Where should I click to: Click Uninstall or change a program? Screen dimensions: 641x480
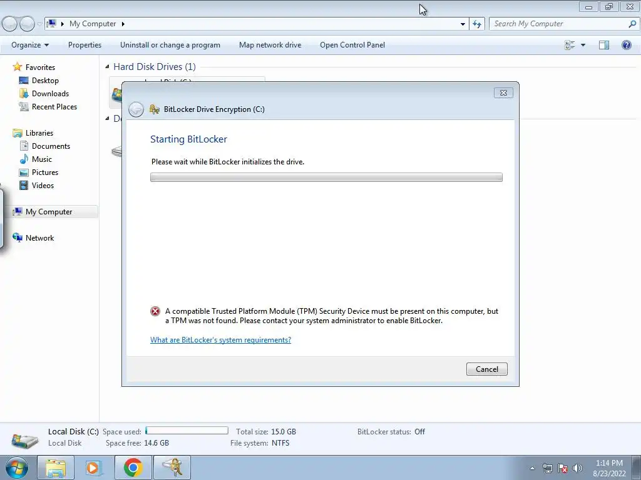click(170, 45)
